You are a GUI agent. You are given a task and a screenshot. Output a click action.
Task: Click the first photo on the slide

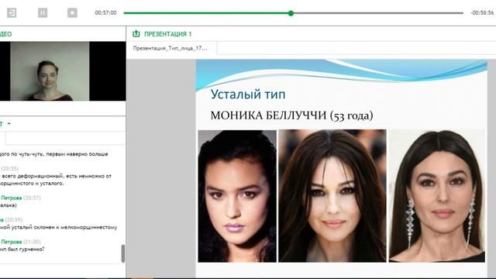237,196
